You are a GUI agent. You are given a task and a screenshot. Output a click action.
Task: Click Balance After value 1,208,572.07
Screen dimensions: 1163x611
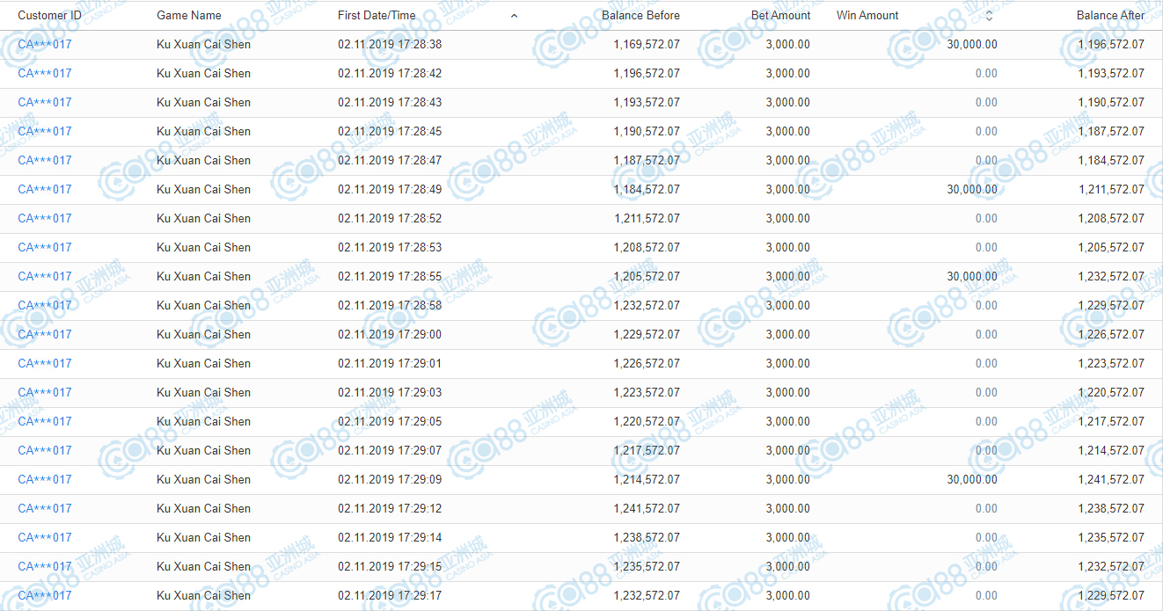coord(1111,218)
